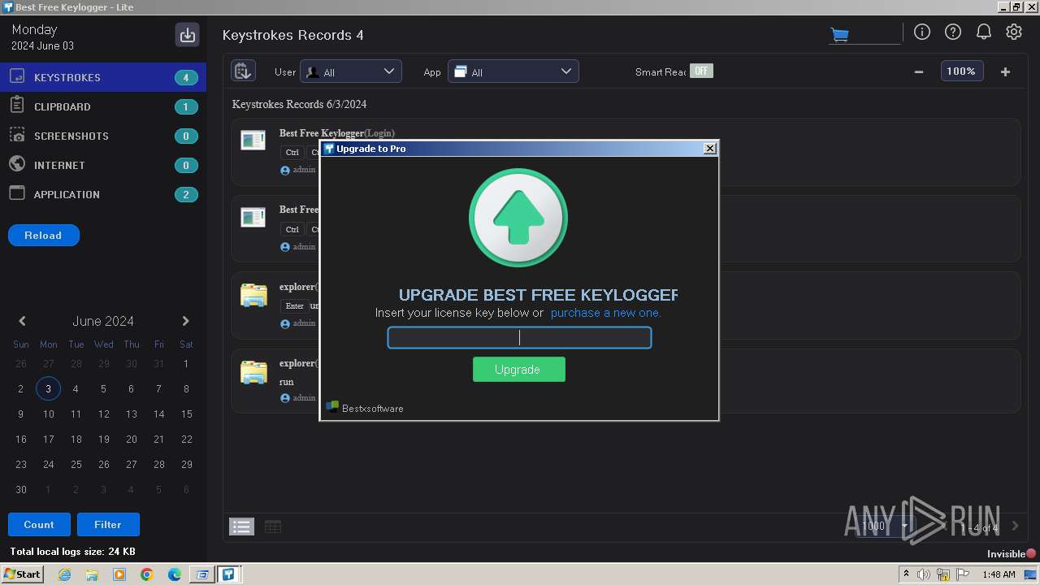Click the system clock 1:48 AM
Screen dimensions: 1040x585
coord(999,574)
